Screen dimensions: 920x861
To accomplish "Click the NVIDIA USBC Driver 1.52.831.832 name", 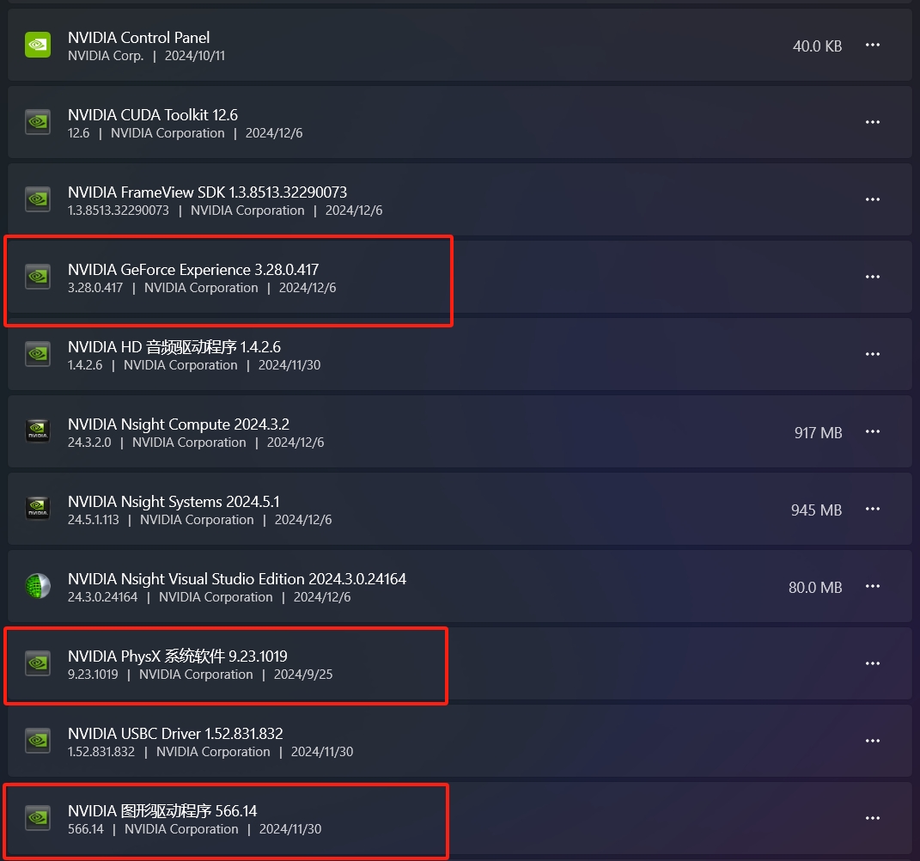I will [x=175, y=734].
